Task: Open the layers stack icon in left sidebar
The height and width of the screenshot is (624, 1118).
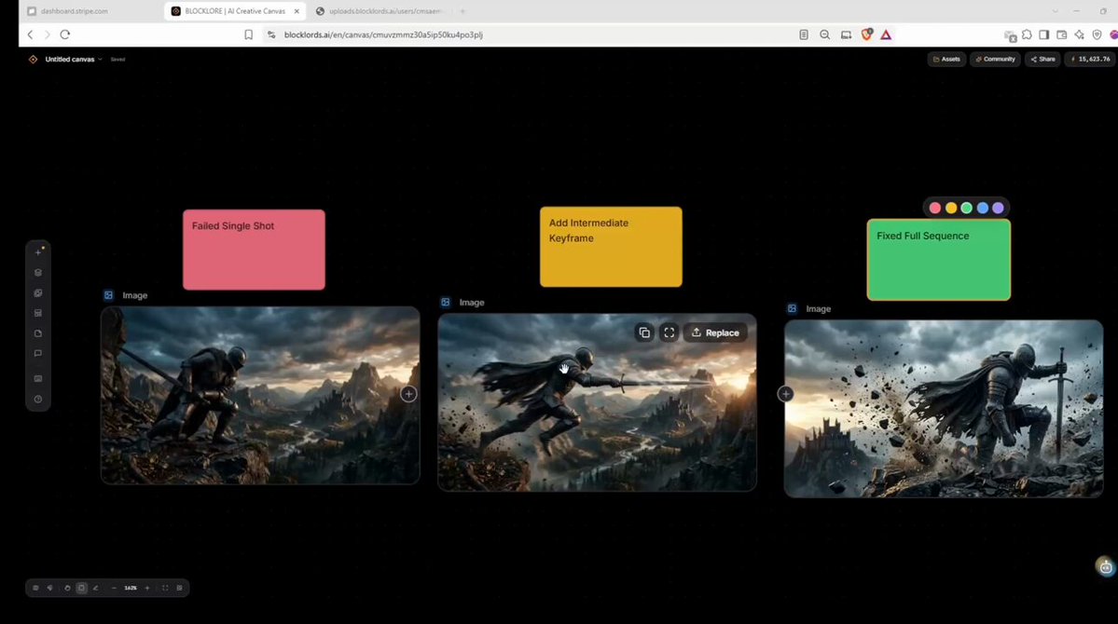Action: point(38,273)
